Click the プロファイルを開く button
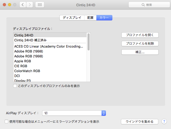The width and height of the screenshot is (171, 129). tap(140, 35)
